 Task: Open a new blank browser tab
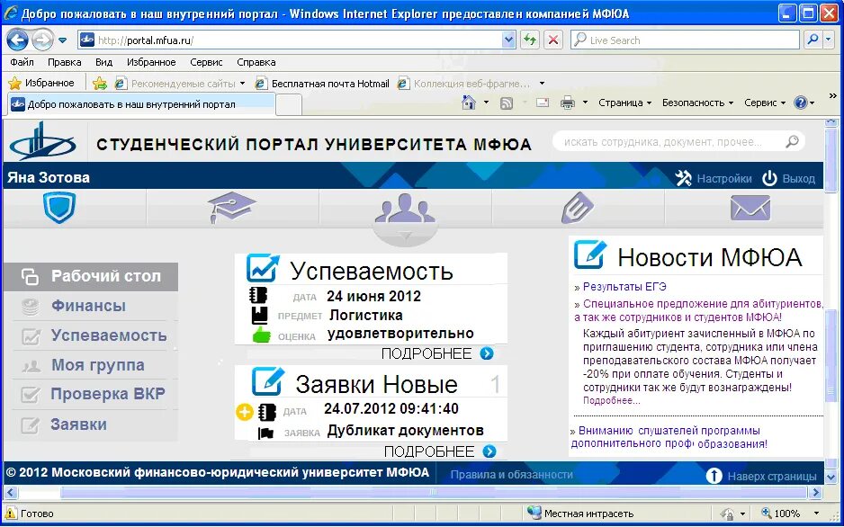289,105
